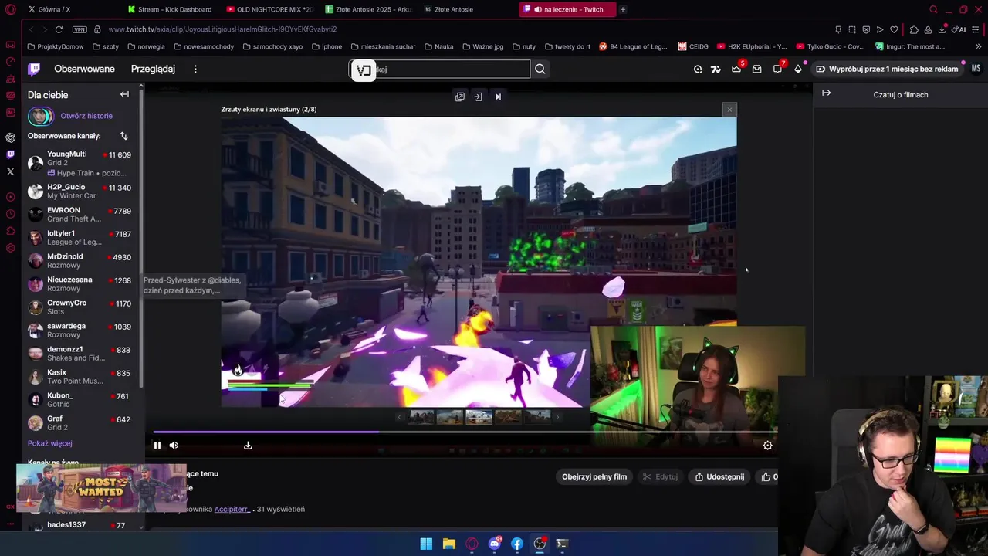Open chat bubble icon with badge 7

778,69
